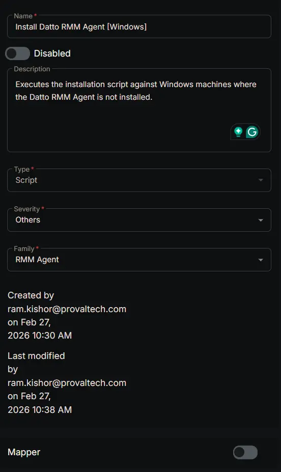Click the 10:30 AM creation timestamp
The image size is (281, 472).
click(x=51, y=336)
